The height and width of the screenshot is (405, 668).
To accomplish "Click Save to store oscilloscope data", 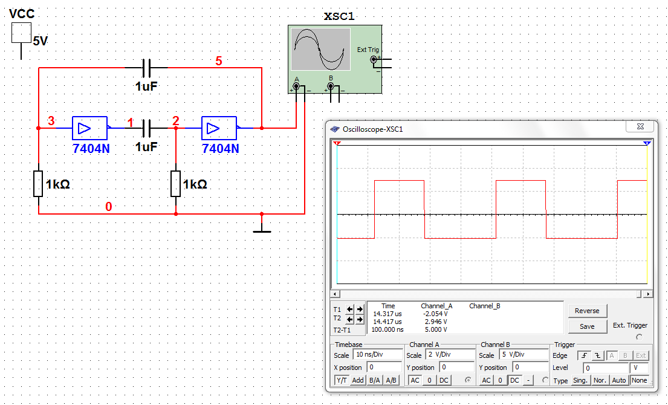I will coord(586,326).
